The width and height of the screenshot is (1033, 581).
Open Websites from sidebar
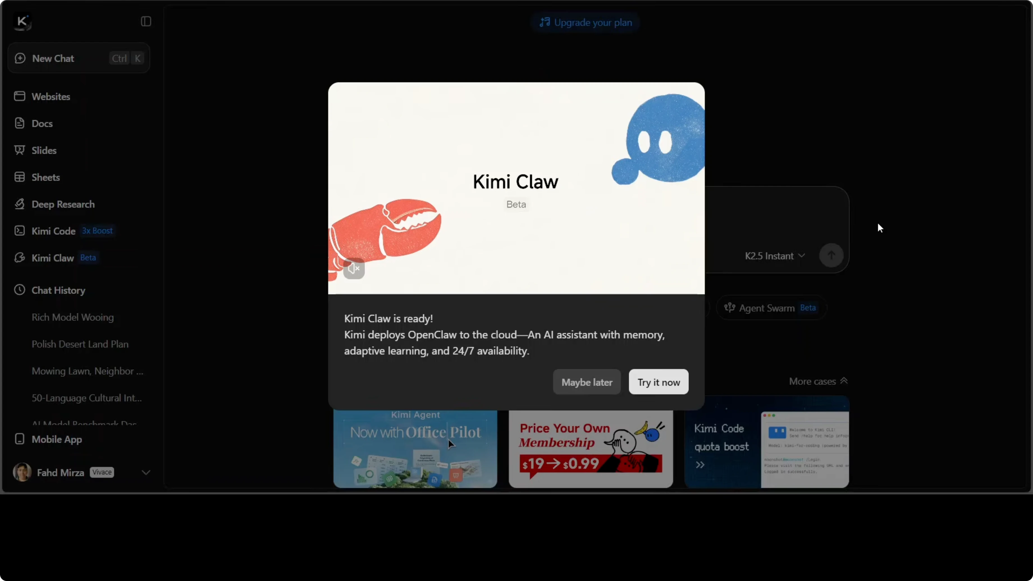51,97
